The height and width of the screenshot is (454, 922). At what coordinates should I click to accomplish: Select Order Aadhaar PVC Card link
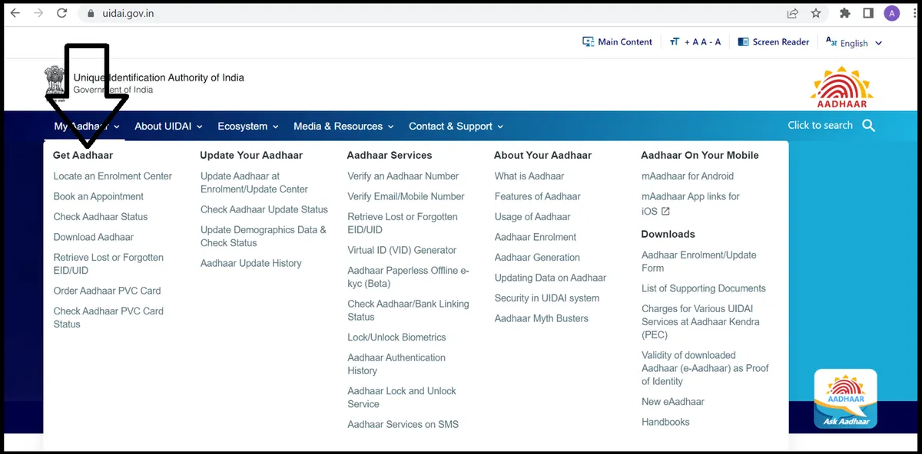(107, 291)
